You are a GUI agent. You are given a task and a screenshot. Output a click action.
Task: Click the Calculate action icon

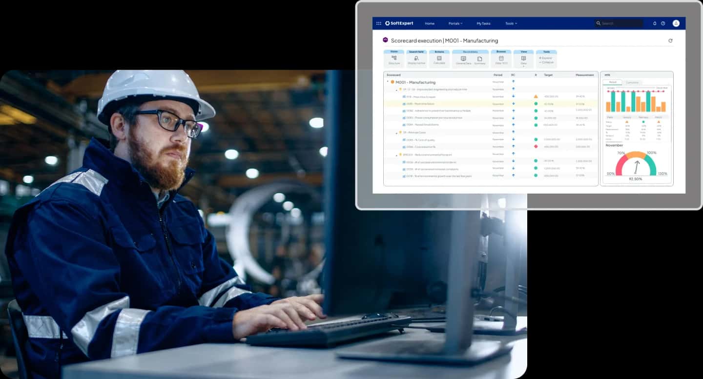click(x=439, y=58)
